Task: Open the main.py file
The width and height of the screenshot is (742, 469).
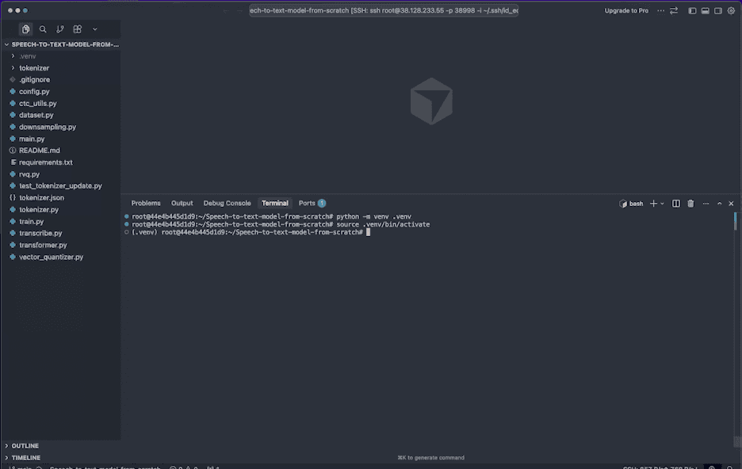Action: tap(31, 138)
